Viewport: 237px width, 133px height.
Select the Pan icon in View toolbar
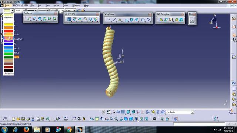(x=102, y=119)
